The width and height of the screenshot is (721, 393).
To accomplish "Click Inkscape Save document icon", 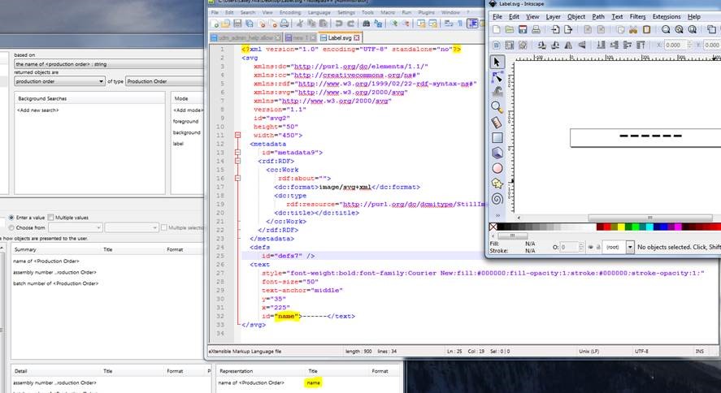I will point(523,30).
